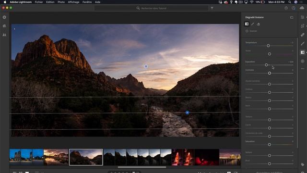Click the cloud sync status icon
Image resolution: width=307 pixels, height=173 pixels.
point(302,8)
